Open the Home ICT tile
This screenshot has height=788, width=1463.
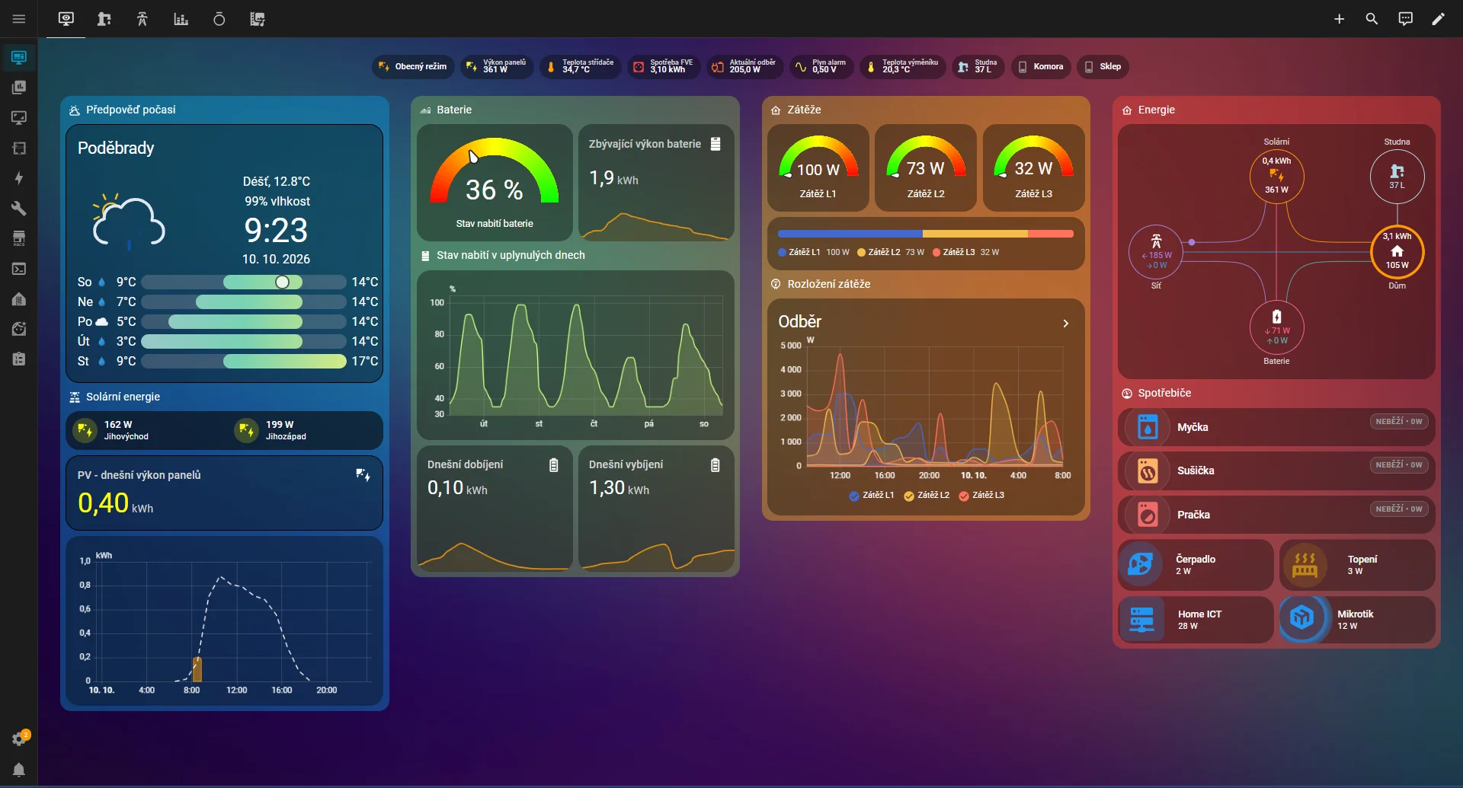click(1196, 620)
